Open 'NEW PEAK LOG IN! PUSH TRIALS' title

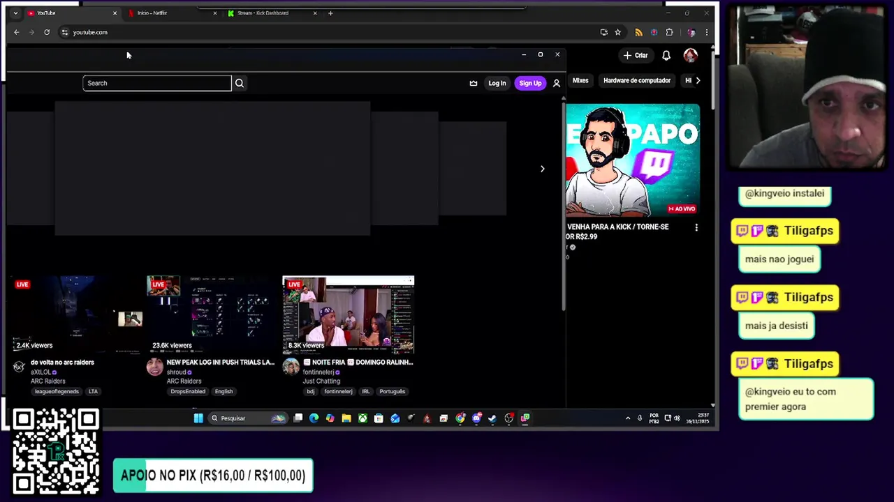pyautogui.click(x=221, y=363)
